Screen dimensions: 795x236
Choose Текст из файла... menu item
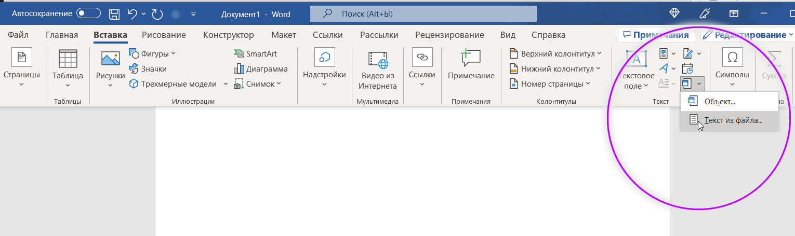pyautogui.click(x=730, y=120)
